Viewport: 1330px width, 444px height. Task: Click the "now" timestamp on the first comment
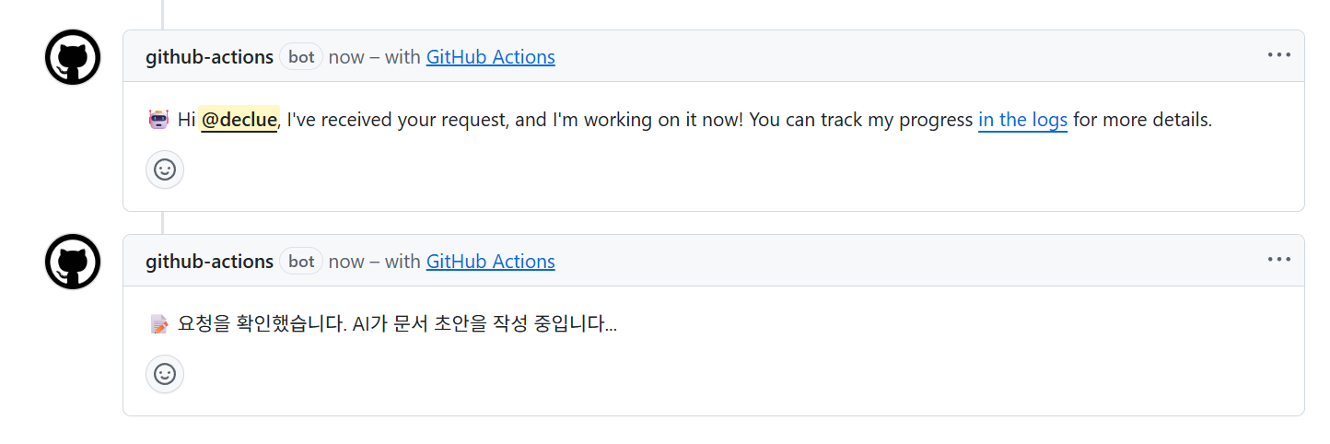pos(346,57)
